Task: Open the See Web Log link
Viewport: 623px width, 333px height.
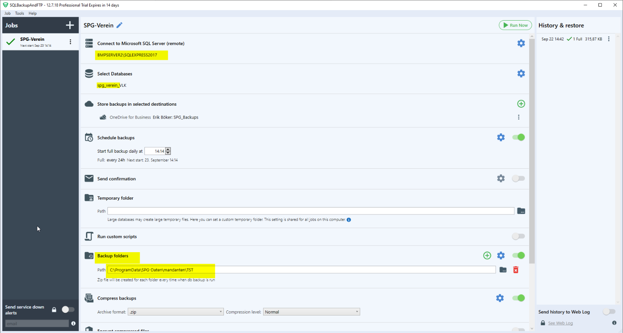Action: tap(560, 323)
